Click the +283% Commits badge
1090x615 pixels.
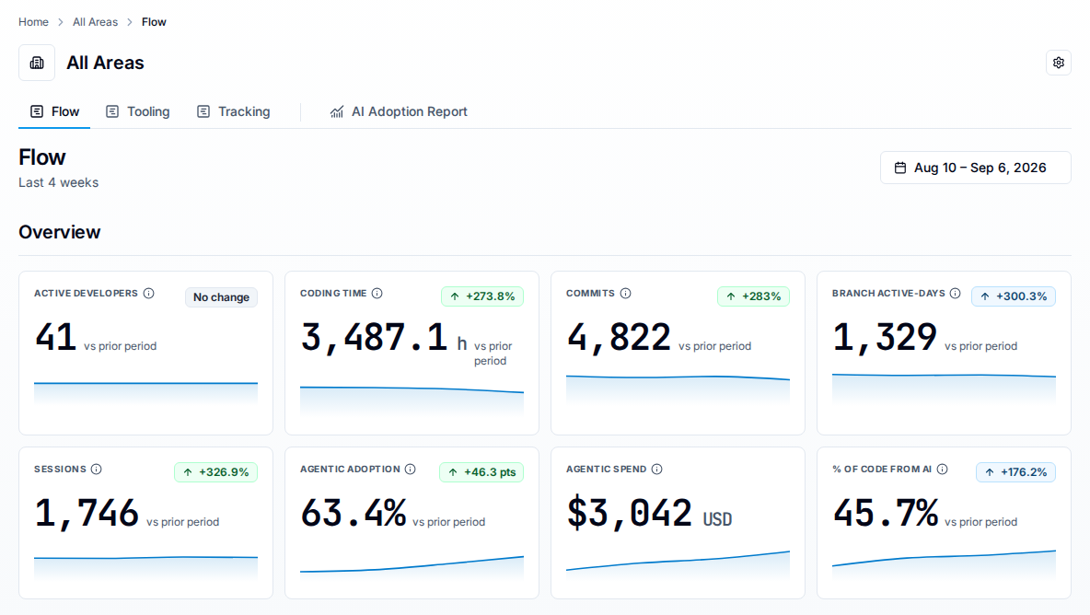pos(754,296)
